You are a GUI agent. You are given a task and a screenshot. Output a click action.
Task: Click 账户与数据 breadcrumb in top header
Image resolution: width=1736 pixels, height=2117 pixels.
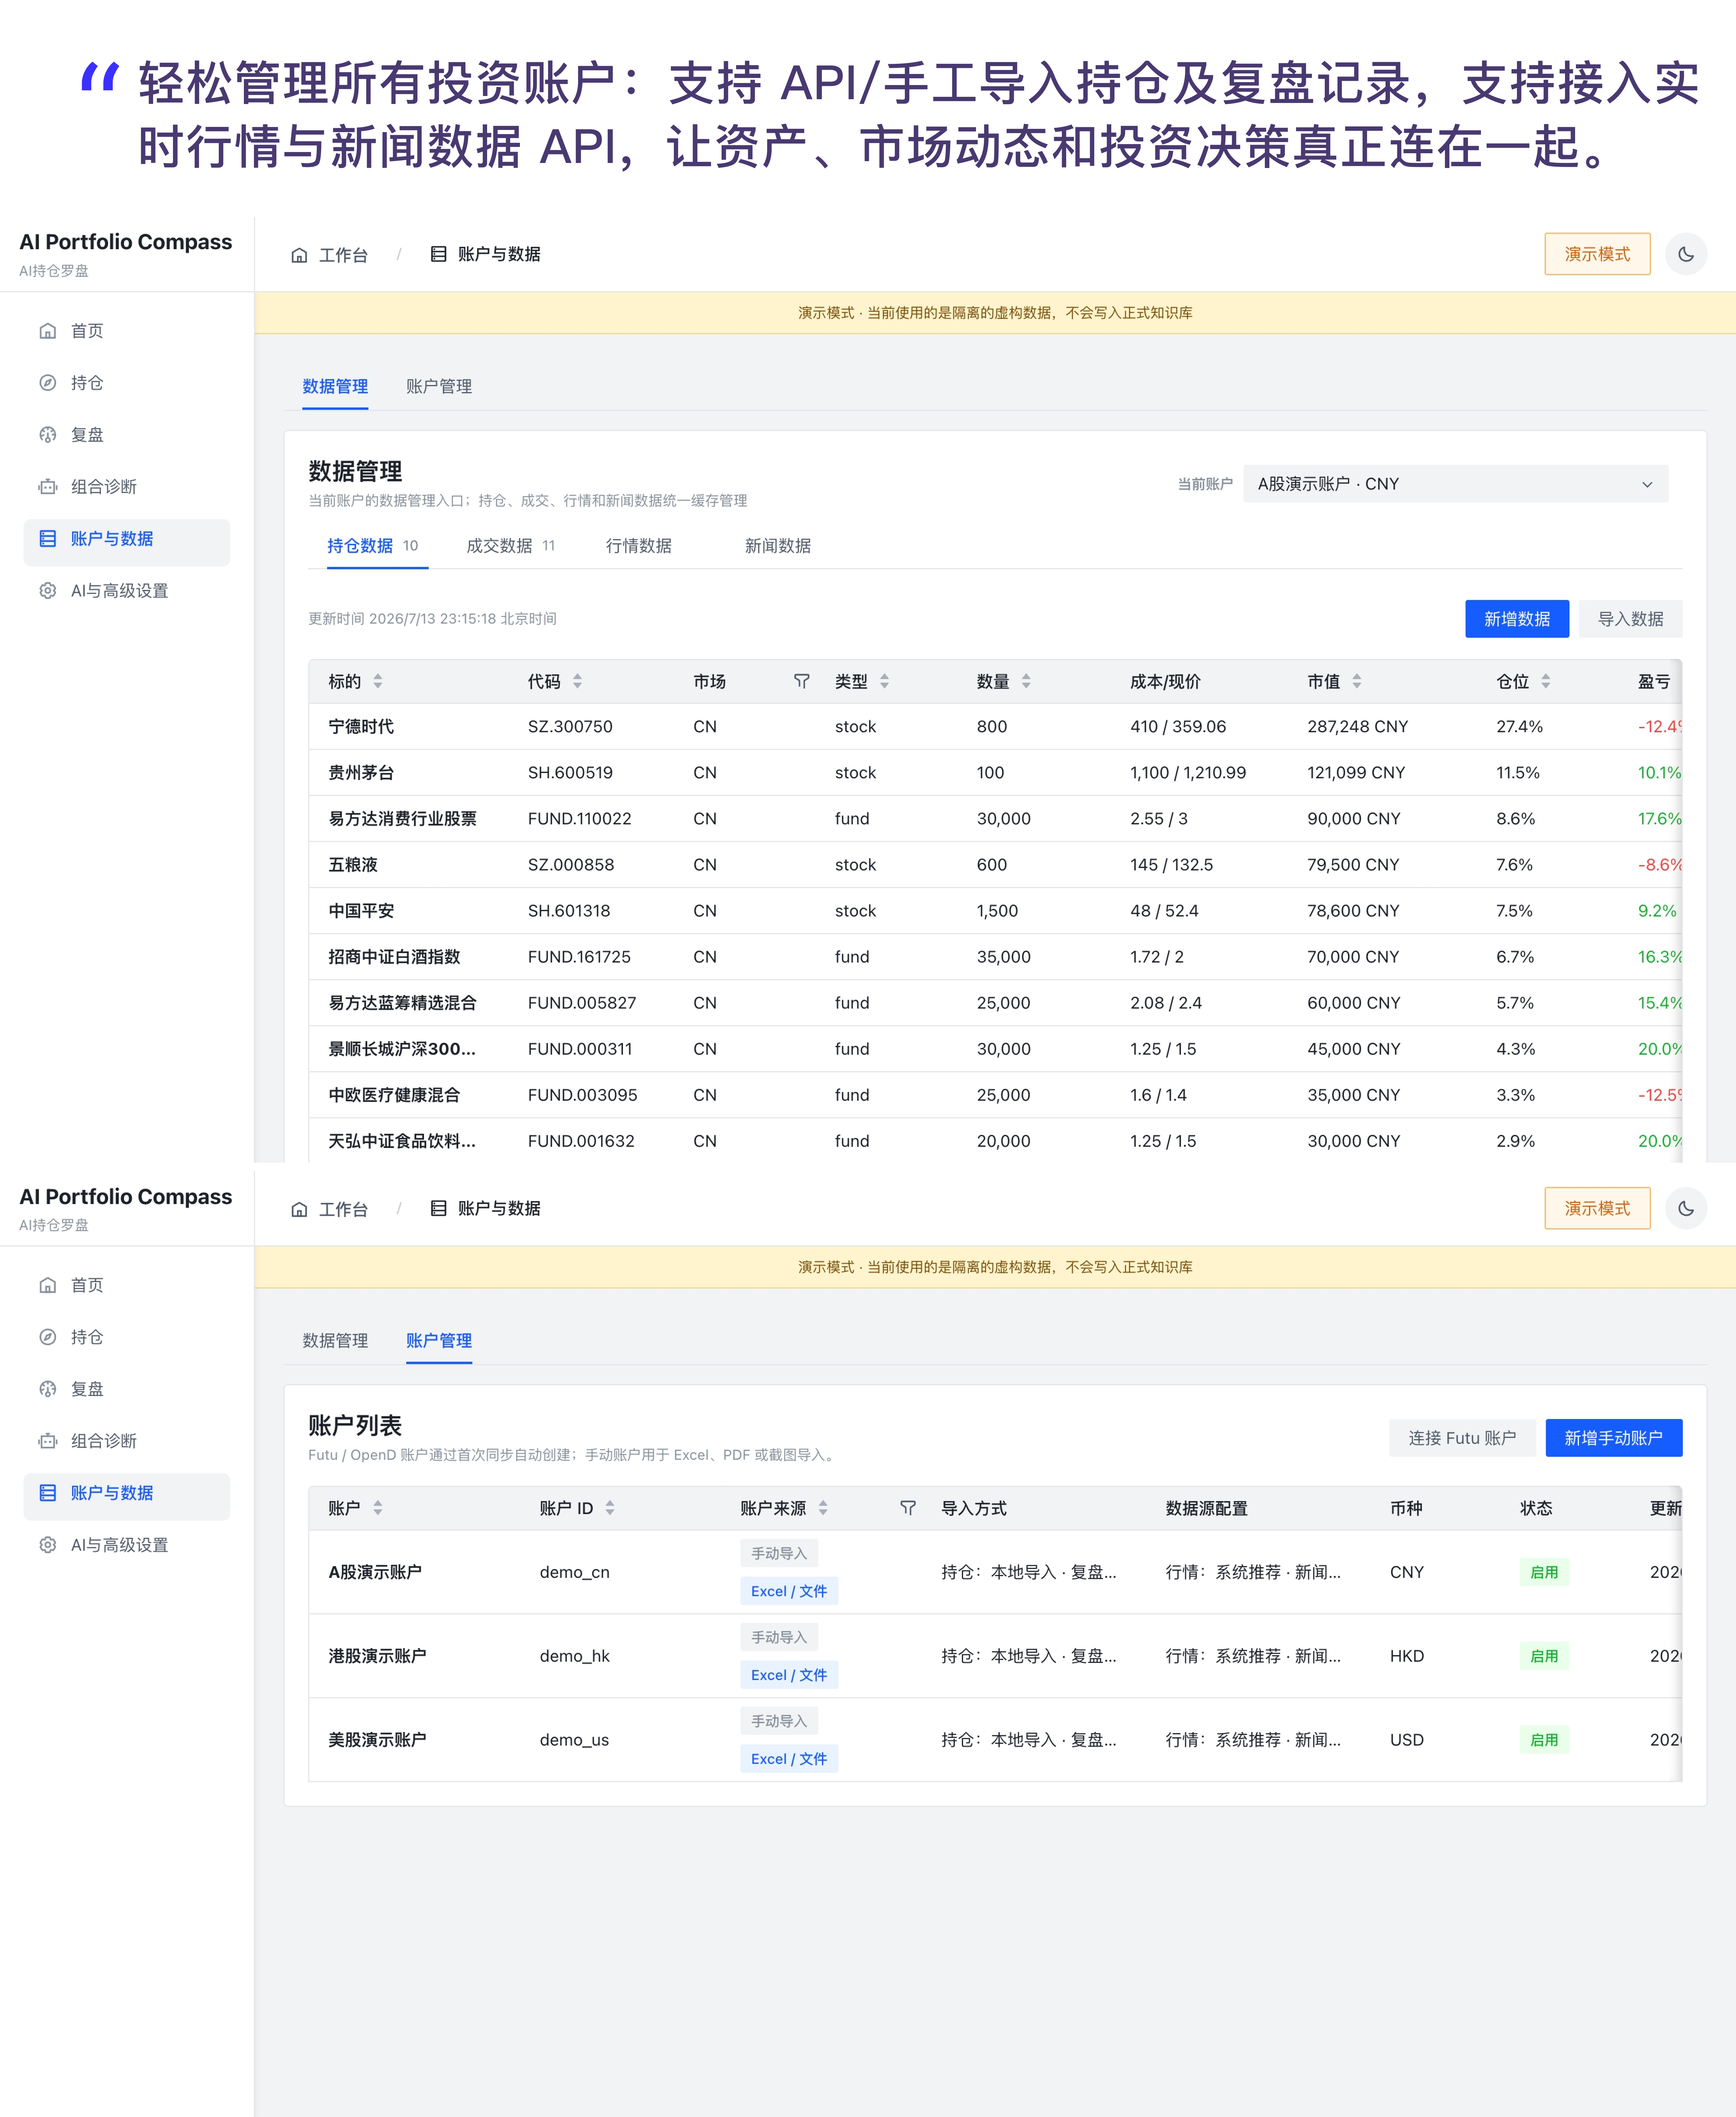(486, 254)
